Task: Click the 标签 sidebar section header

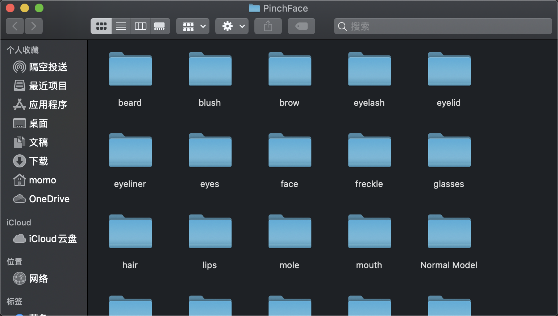Action: pos(14,302)
